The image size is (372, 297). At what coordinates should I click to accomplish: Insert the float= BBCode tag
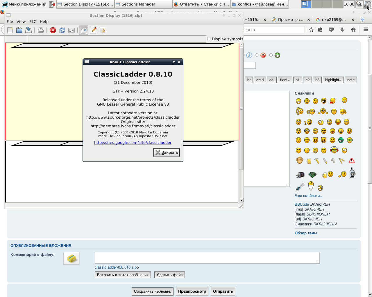point(285,80)
